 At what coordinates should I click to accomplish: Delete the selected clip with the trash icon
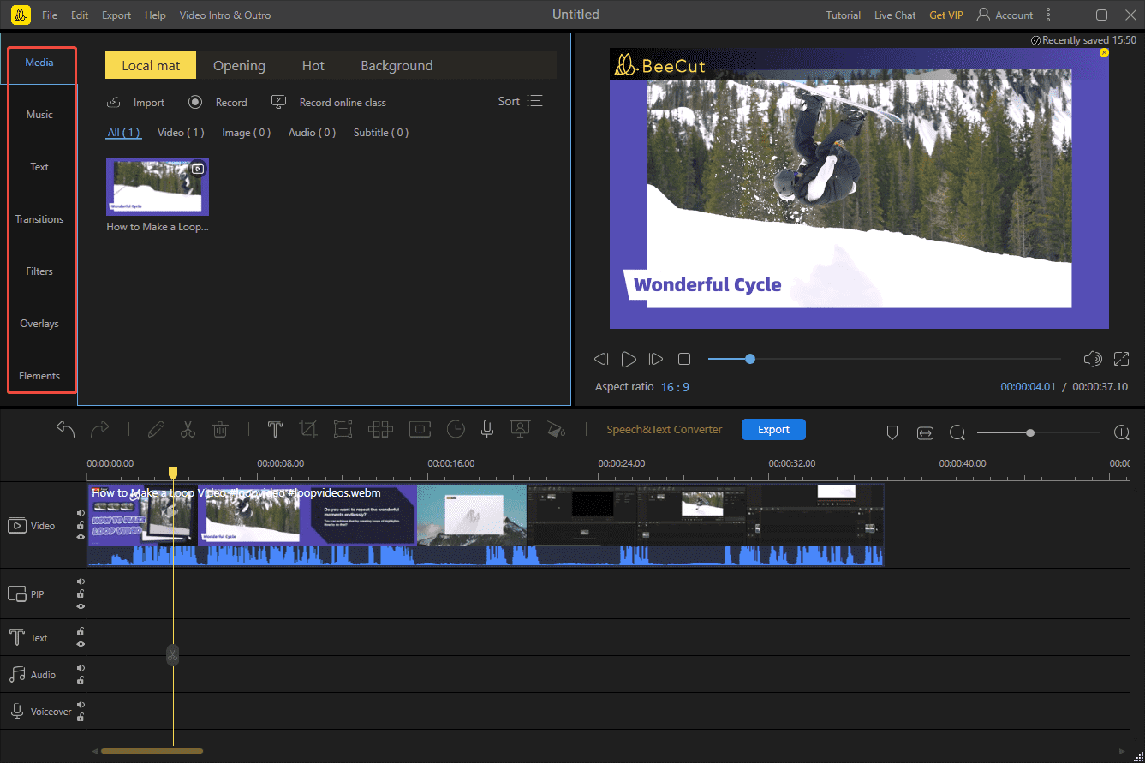(x=220, y=429)
